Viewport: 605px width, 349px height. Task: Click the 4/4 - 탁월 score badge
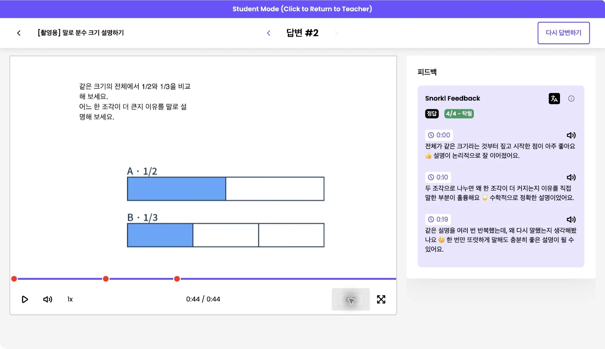point(459,113)
